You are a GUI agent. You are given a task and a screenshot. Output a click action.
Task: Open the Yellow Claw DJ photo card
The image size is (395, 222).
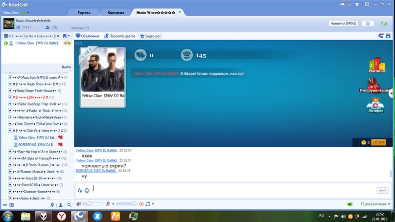point(102,77)
